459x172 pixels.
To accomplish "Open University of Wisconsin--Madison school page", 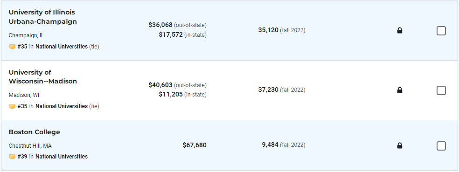I will (43, 76).
